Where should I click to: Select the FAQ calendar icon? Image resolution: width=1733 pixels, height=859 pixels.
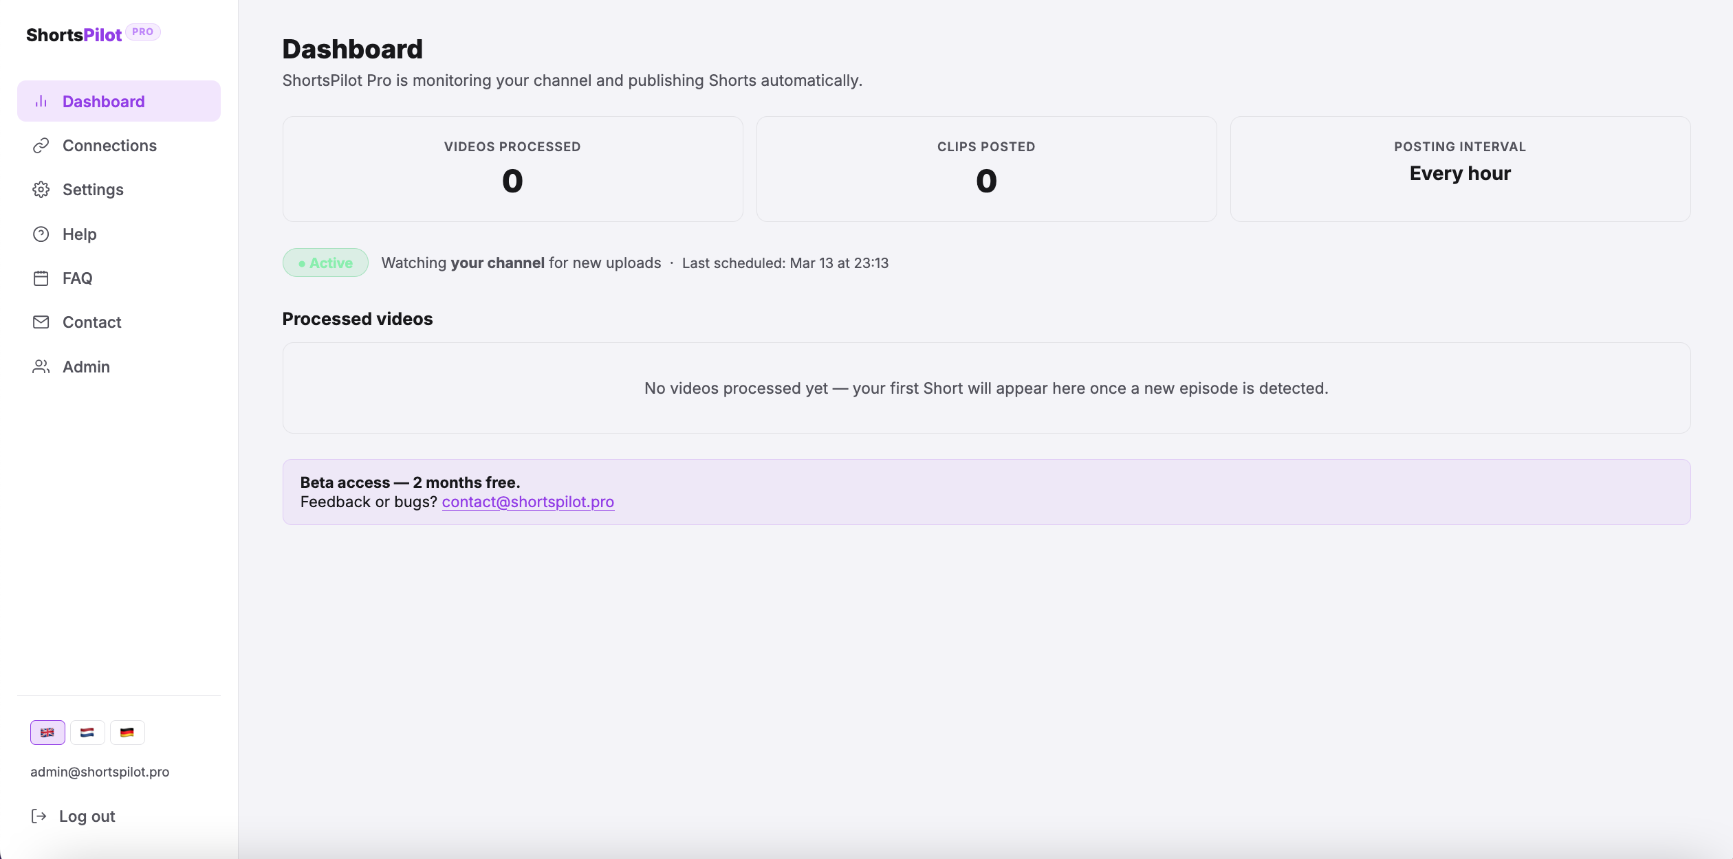[x=41, y=278]
